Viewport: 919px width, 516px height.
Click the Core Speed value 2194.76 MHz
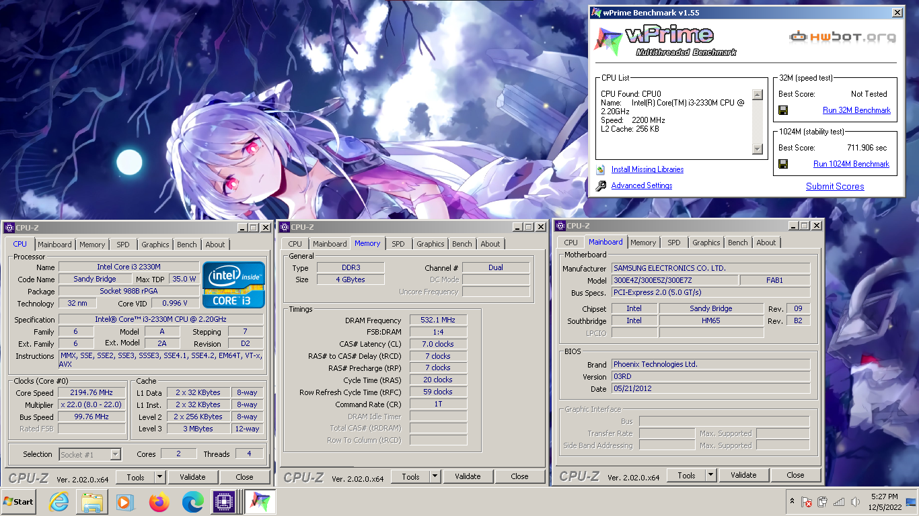pyautogui.click(x=91, y=392)
